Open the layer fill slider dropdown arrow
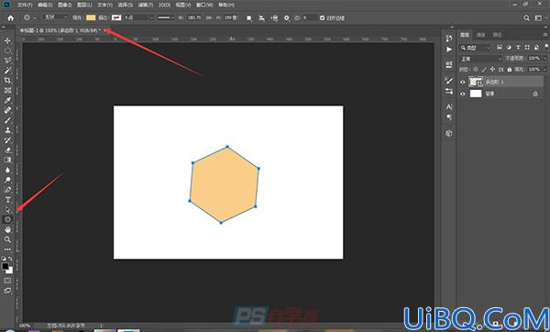Image resolution: width=550 pixels, height=332 pixels. (544, 70)
